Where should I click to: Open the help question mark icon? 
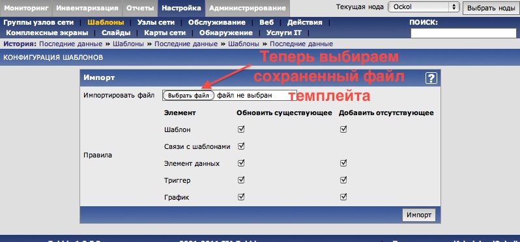click(431, 78)
